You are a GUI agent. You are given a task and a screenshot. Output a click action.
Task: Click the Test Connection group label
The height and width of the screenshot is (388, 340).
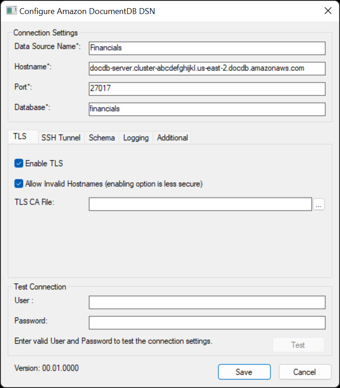pos(40,286)
